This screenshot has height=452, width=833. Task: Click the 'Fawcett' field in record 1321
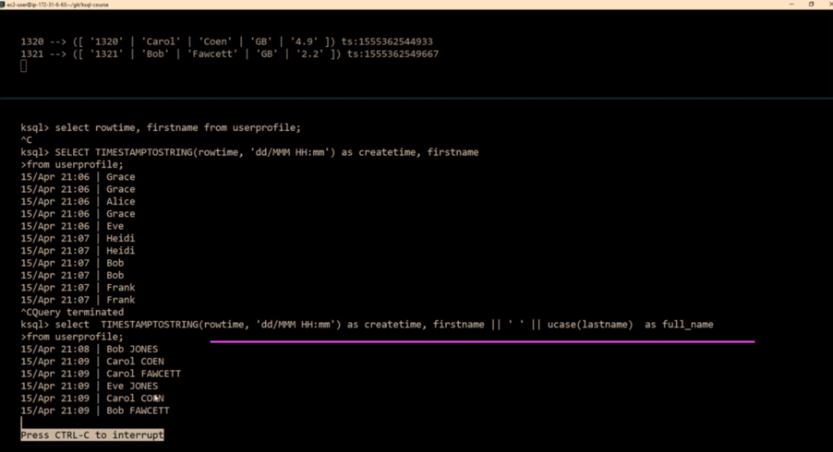pyautogui.click(x=212, y=54)
